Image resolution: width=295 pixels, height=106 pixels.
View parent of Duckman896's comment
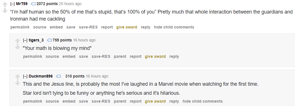pos(120,101)
